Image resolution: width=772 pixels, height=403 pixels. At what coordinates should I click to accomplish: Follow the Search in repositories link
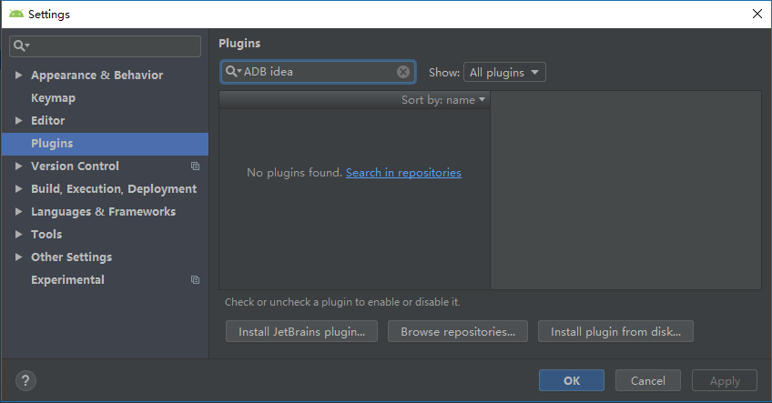(x=403, y=173)
